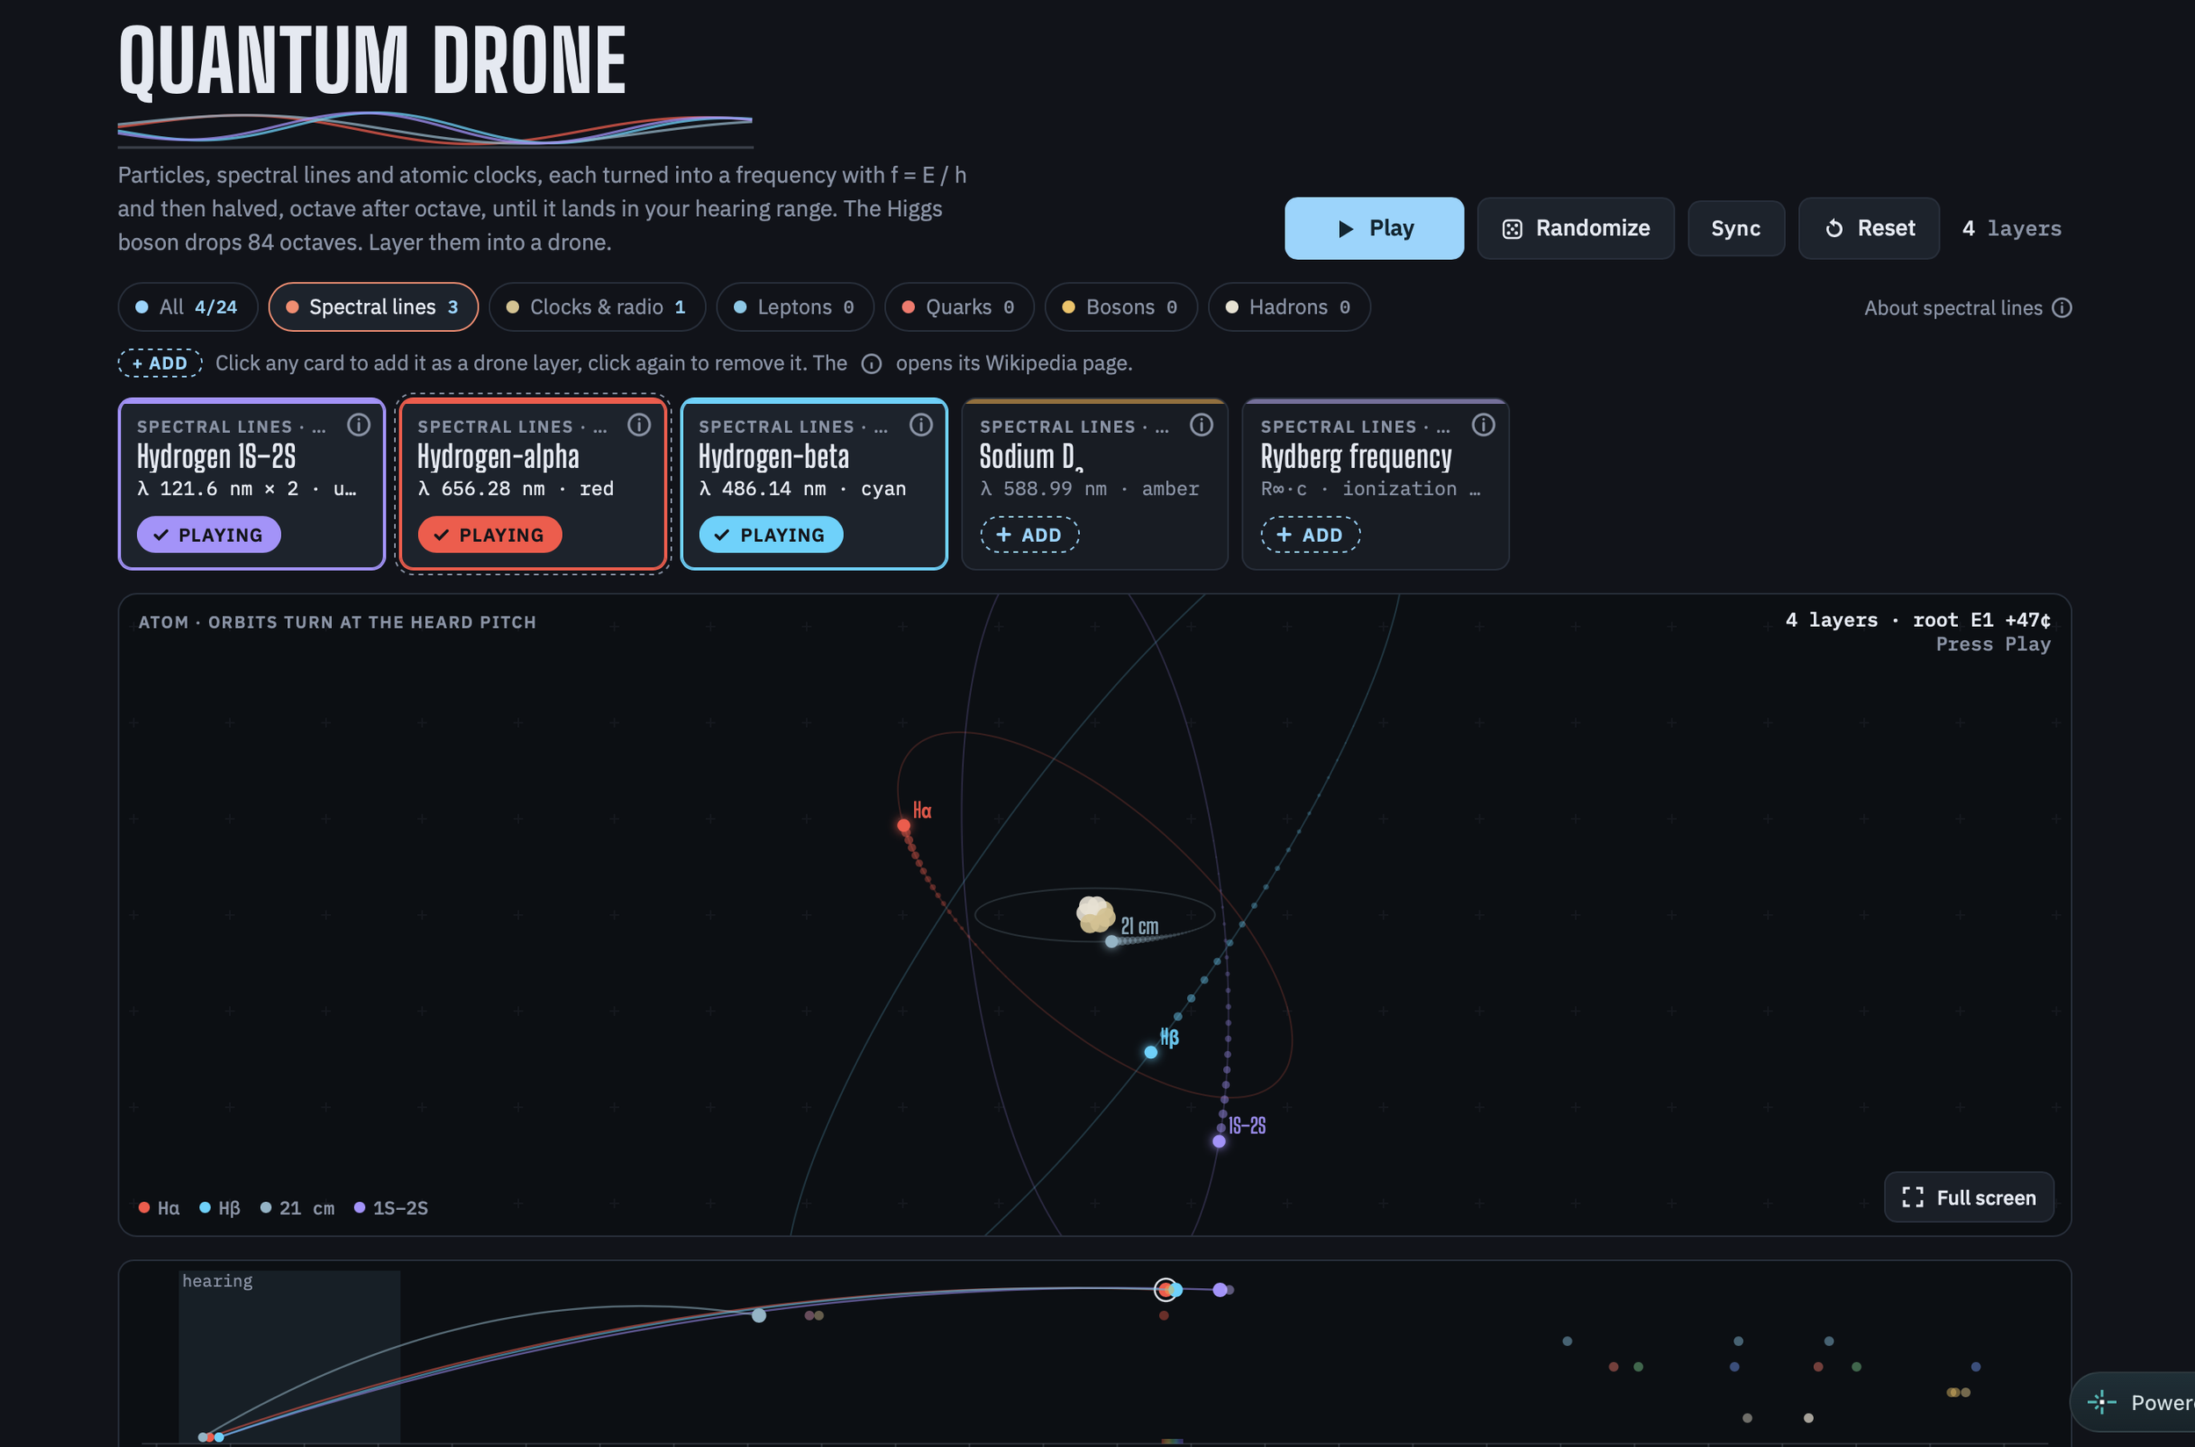2195x1447 pixels.
Task: Show the Bosons category
Action: (1120, 306)
